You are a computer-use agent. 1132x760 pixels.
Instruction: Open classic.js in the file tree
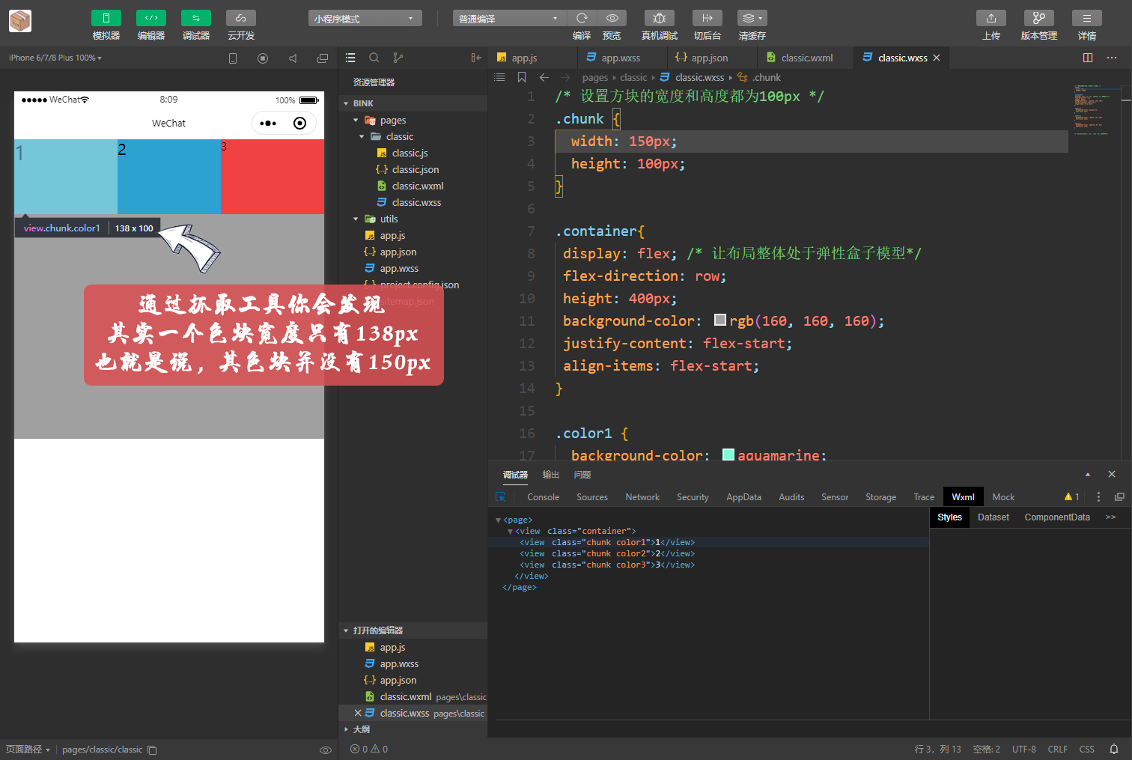pyautogui.click(x=410, y=153)
